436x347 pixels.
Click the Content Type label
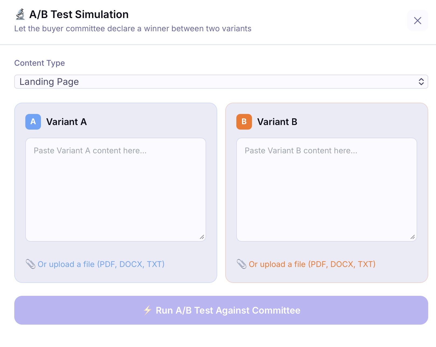pyautogui.click(x=40, y=63)
